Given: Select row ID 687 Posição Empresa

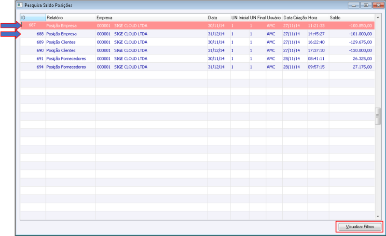Looking at the screenshot, I should pos(197,26).
